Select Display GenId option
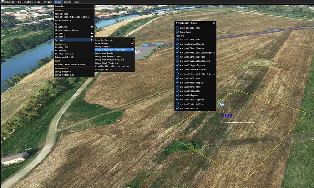The height and width of the screenshot is (188, 314). (114, 70)
